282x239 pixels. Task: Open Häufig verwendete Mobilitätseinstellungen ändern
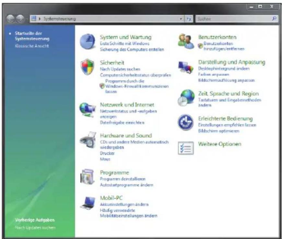[x=129, y=213]
